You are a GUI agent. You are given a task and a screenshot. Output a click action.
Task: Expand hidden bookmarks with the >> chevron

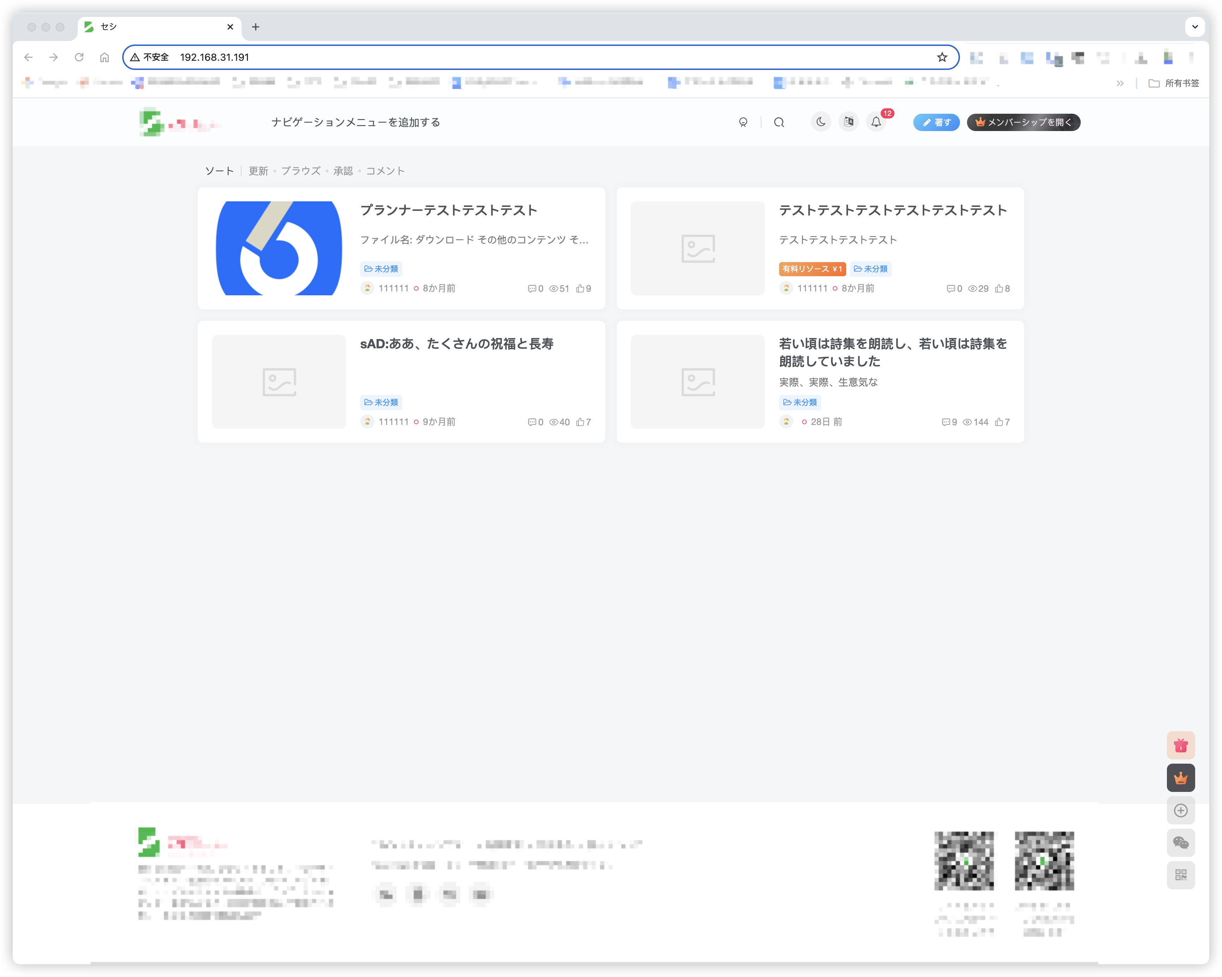click(x=1120, y=83)
